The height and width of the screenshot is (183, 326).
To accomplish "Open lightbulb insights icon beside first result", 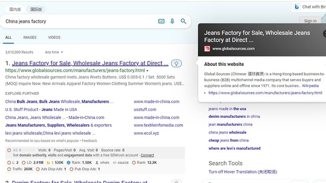I will tap(176, 63).
